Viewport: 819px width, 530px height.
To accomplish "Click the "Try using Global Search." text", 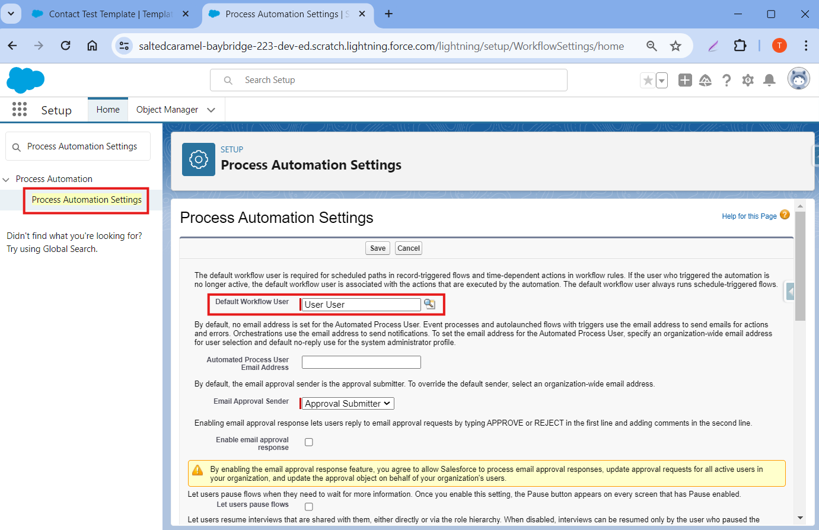I will [52, 249].
